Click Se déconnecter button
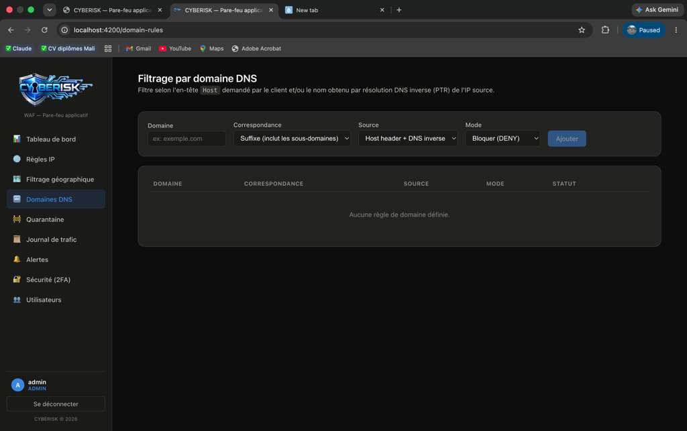687x431 pixels. tap(56, 404)
